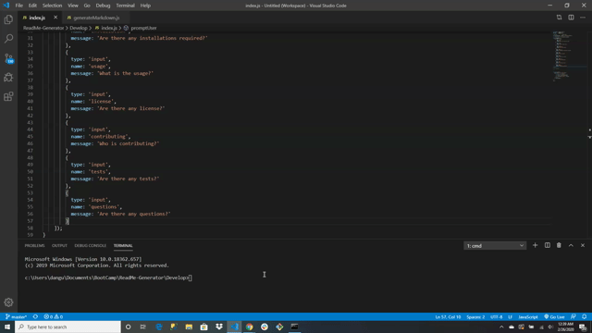The height and width of the screenshot is (333, 592).
Task: Switch to the PROBLEMS panel tab
Action: pos(34,245)
